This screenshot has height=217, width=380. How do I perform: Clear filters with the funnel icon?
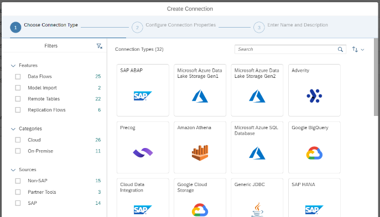point(100,46)
